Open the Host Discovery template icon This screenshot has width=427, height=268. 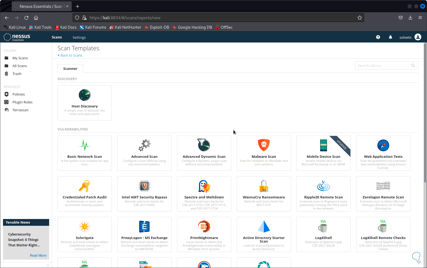pos(85,95)
